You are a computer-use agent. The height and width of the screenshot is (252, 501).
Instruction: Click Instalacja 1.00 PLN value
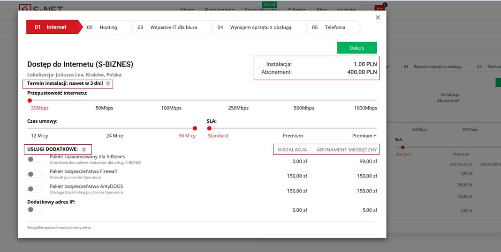point(365,64)
